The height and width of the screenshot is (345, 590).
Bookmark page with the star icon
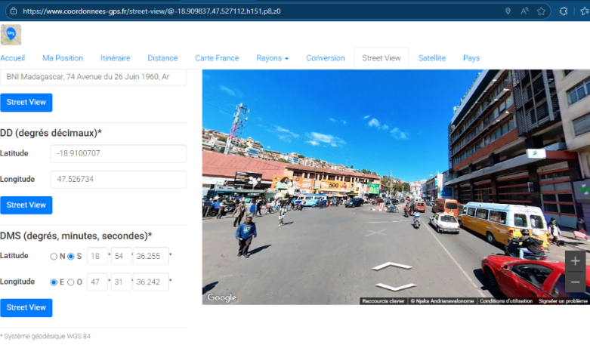coord(542,11)
